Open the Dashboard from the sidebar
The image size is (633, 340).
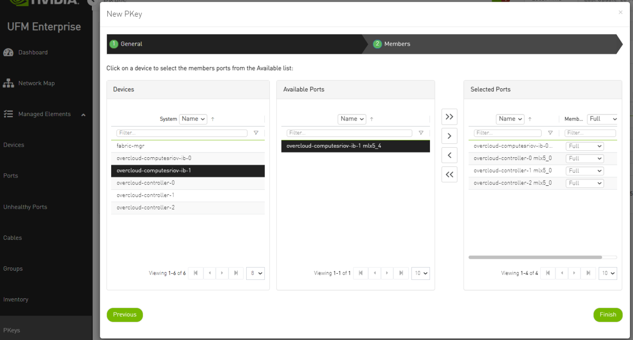pyautogui.click(x=33, y=52)
